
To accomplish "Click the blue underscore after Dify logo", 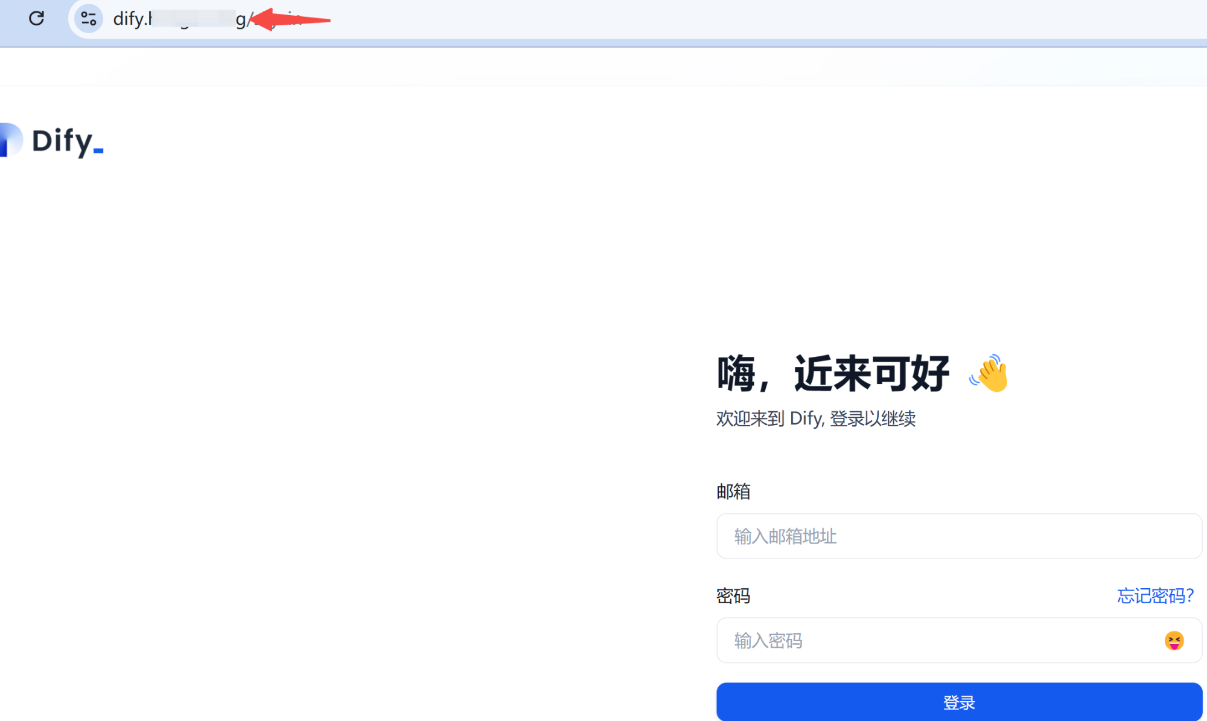I will 98,150.
